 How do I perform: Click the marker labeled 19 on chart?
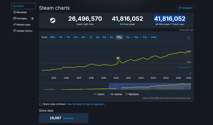click(118, 58)
